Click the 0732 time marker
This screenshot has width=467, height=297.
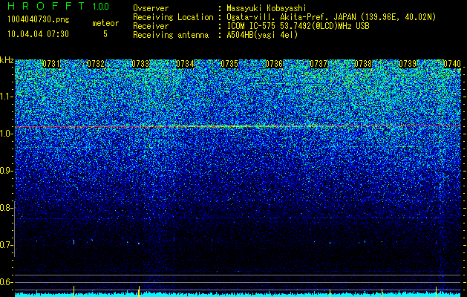click(x=96, y=64)
